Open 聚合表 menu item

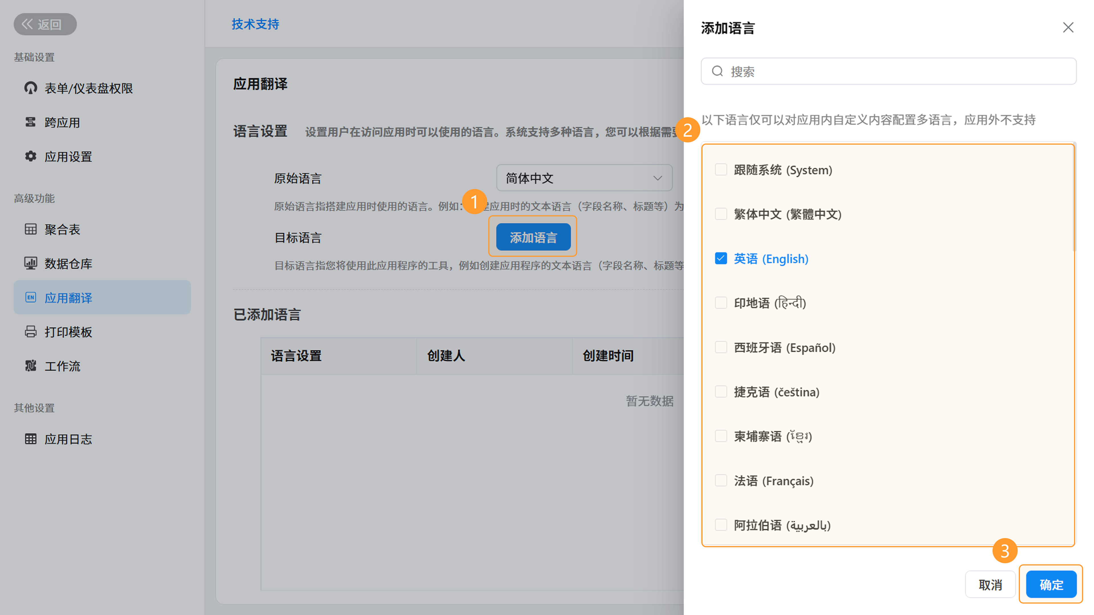click(x=102, y=229)
